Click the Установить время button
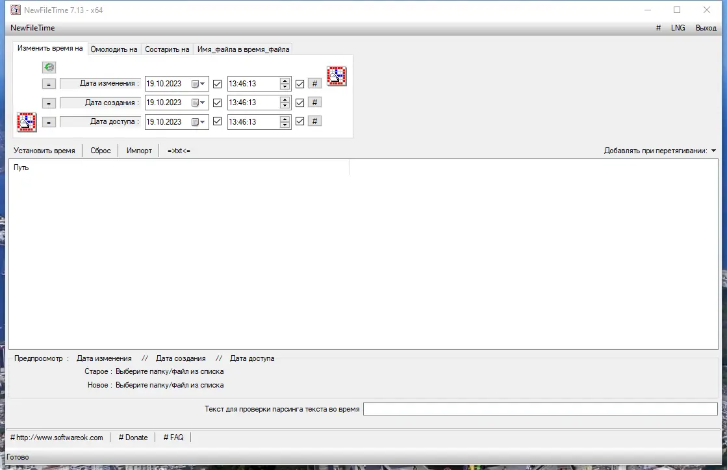Screen dimensions: 727x470 [44, 151]
